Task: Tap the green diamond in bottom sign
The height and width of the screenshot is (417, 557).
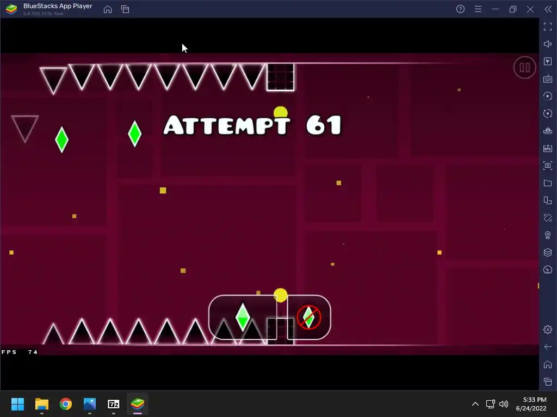Action: (243, 317)
